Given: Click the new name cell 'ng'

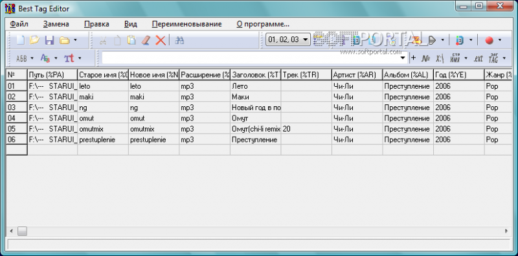Looking at the screenshot, I should (x=153, y=108).
